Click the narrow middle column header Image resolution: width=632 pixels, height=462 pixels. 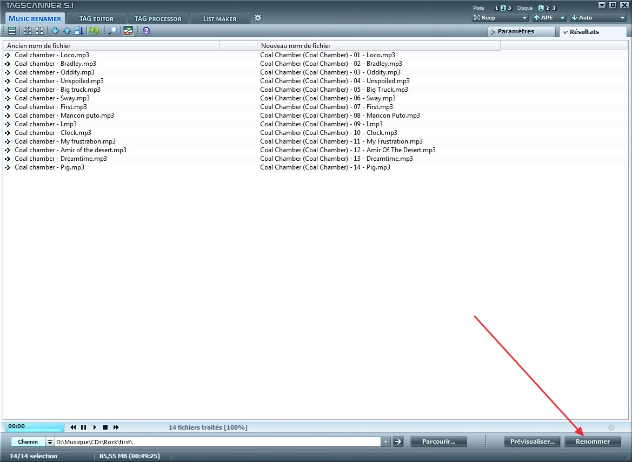[238, 46]
